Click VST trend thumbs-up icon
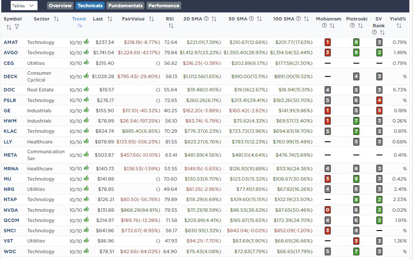The image size is (414, 260). click(x=86, y=240)
